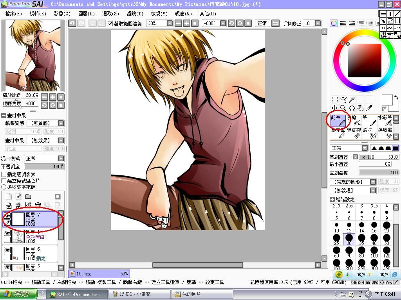
Task: Click the 開始 Start button
Action: click(x=18, y=294)
